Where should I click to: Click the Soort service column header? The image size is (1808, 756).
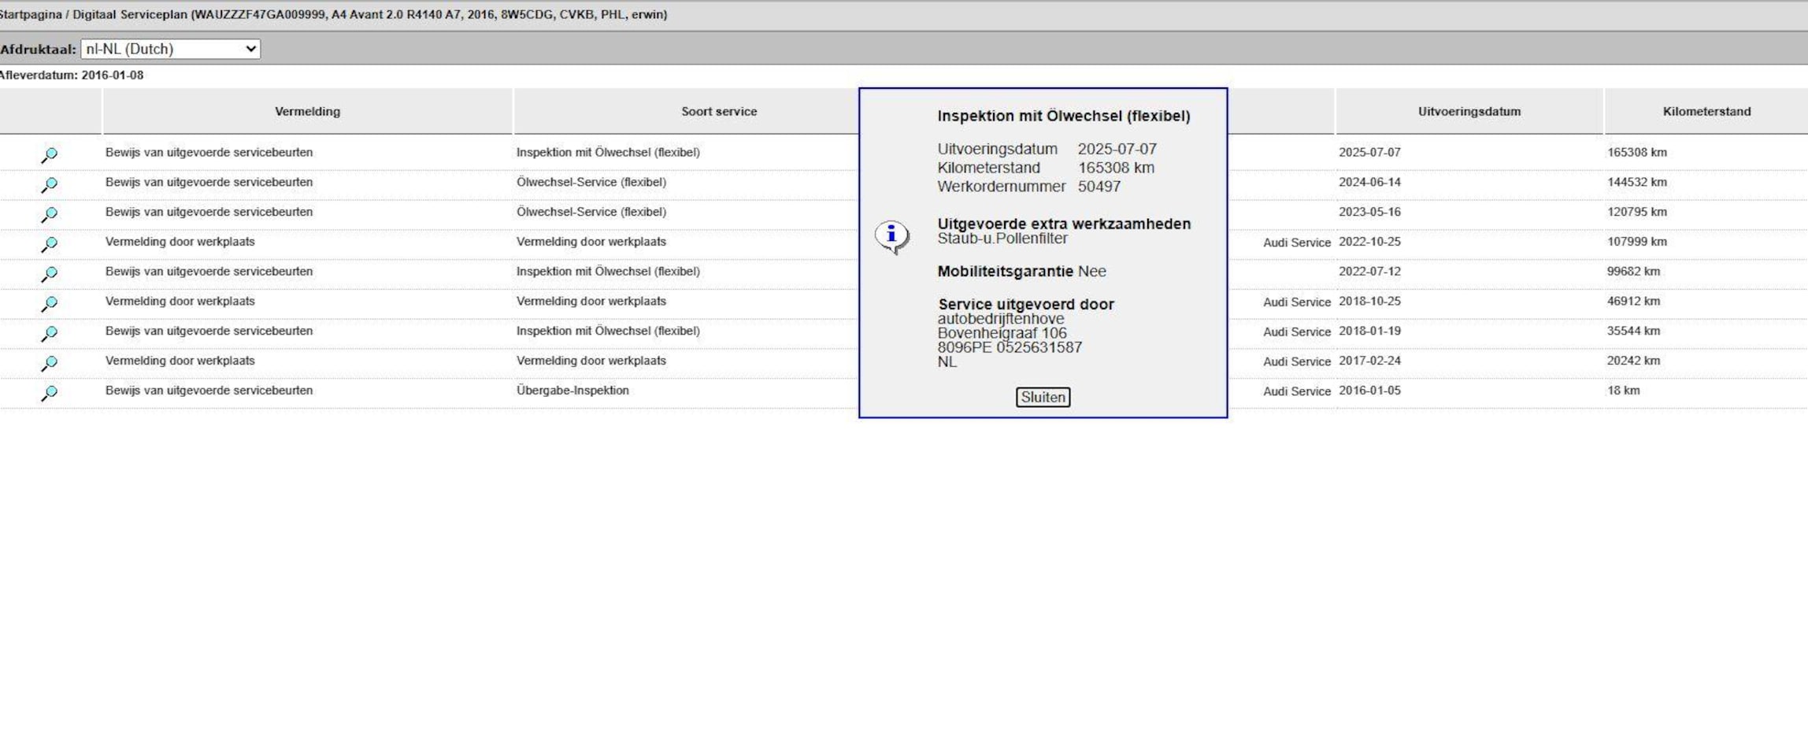718,112
